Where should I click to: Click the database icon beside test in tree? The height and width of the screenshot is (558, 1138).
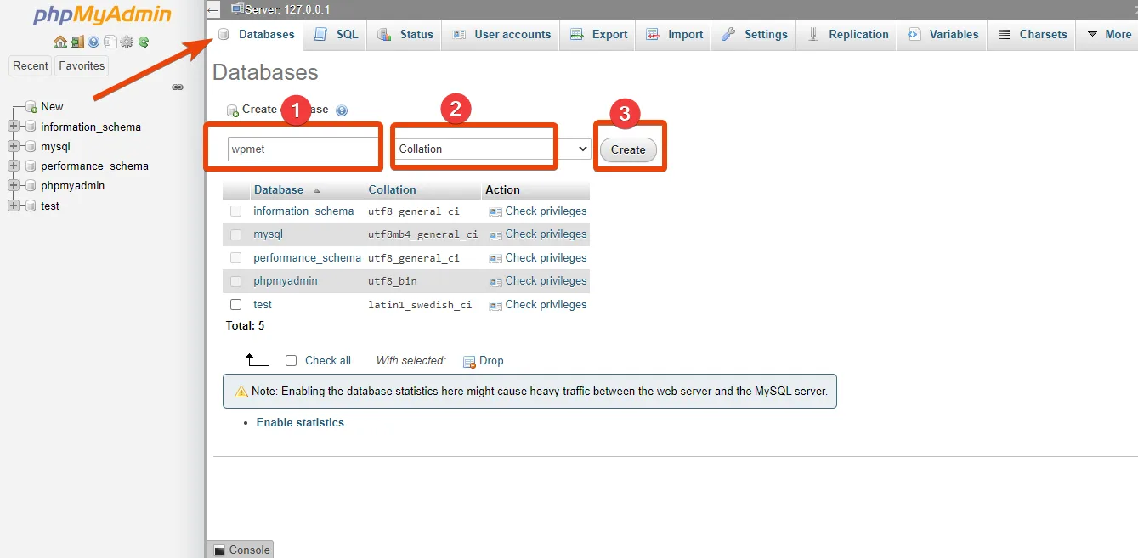31,206
